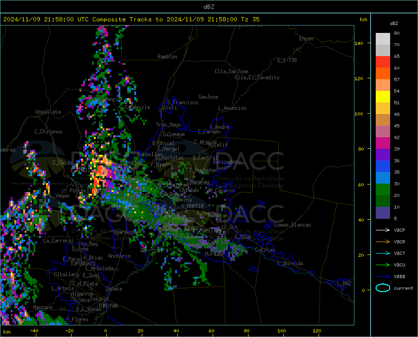Select the green 20 dBZ color swatch
The width and height of the screenshot is (418, 337).
(x=383, y=190)
